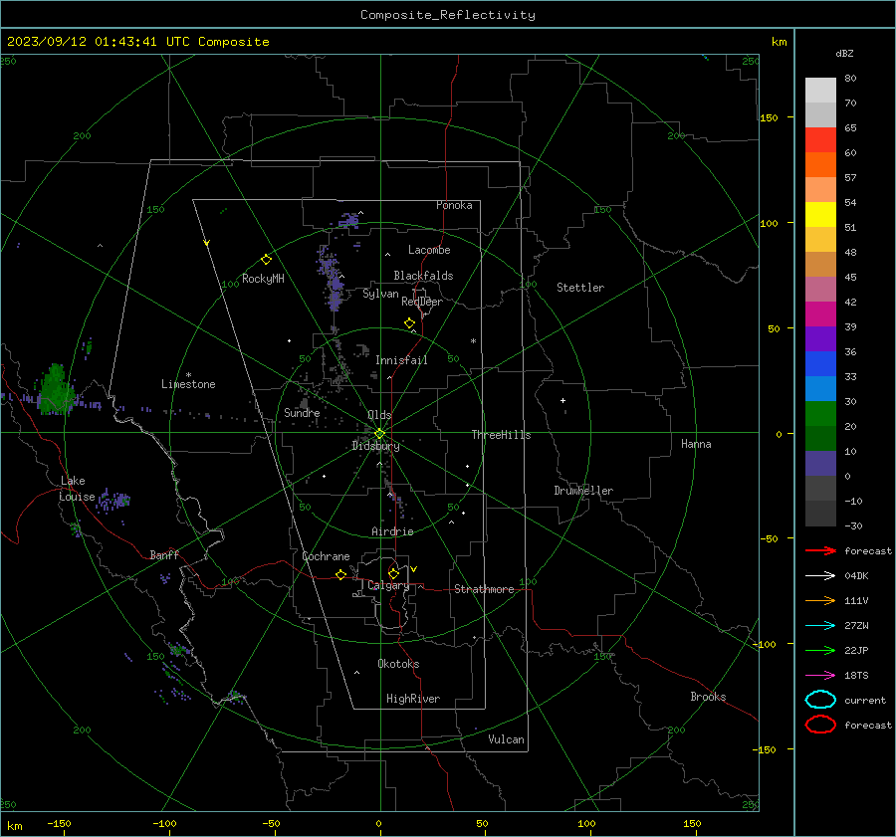Click the yellow marker near RockyMH
The height and width of the screenshot is (837, 896).
[266, 260]
